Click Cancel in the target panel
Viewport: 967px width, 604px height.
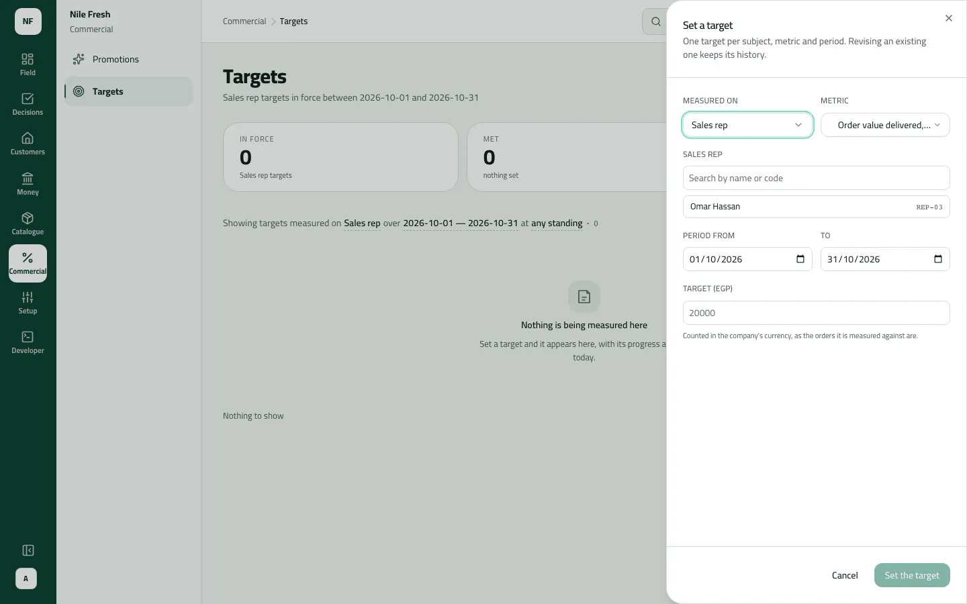pyautogui.click(x=845, y=575)
